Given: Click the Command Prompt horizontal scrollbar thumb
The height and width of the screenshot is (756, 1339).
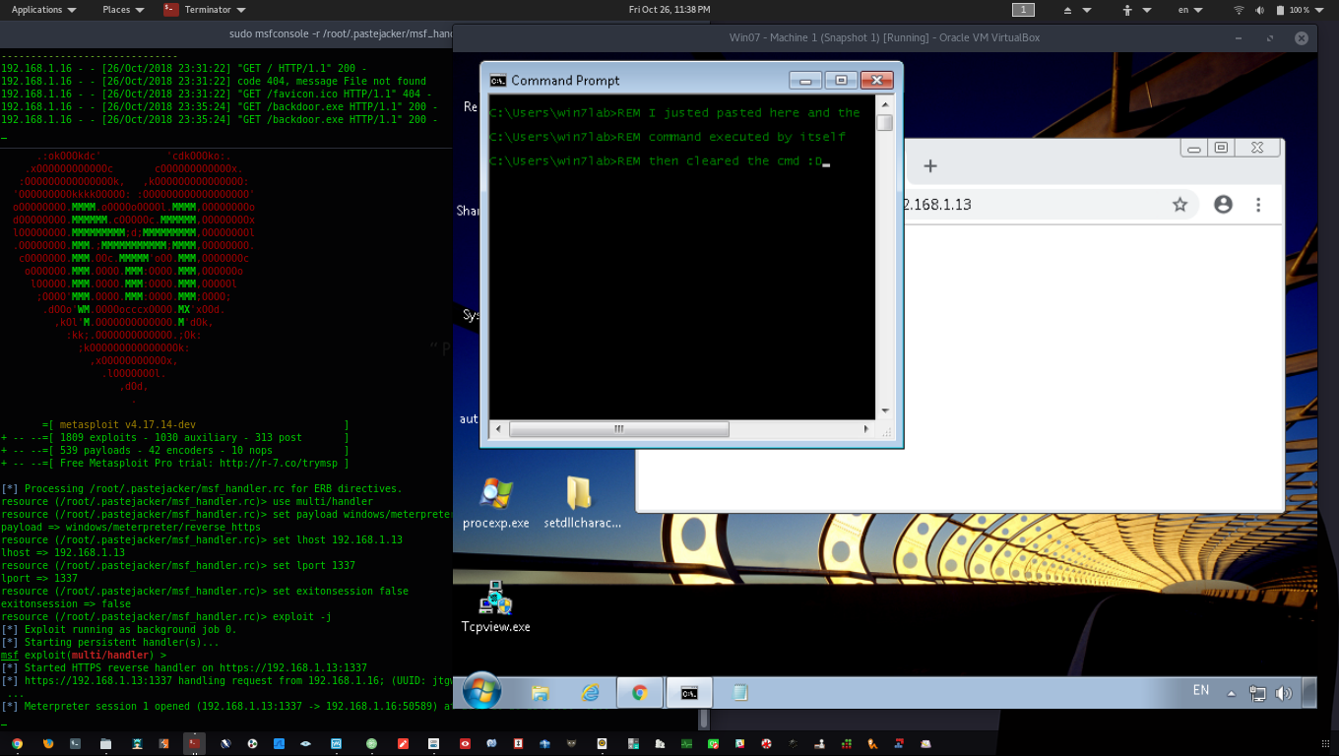Looking at the screenshot, I should [x=619, y=429].
